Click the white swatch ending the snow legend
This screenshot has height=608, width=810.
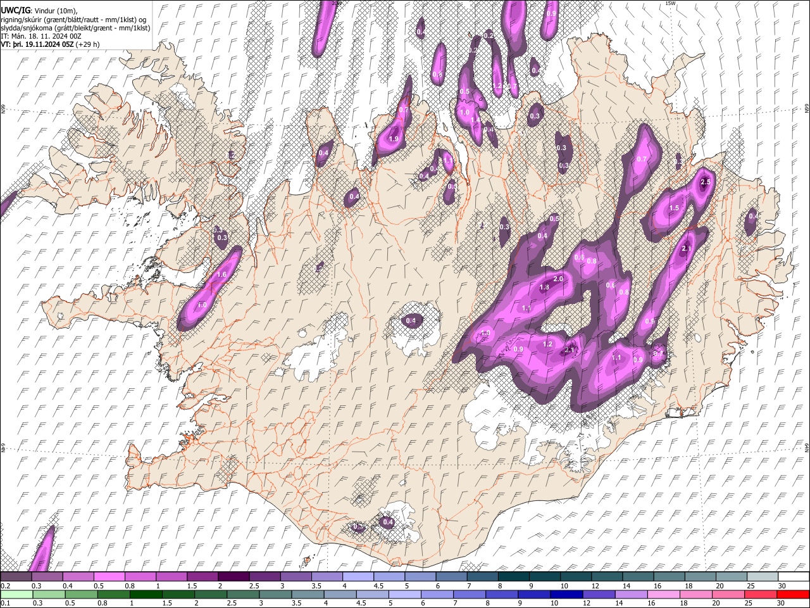(x=794, y=577)
